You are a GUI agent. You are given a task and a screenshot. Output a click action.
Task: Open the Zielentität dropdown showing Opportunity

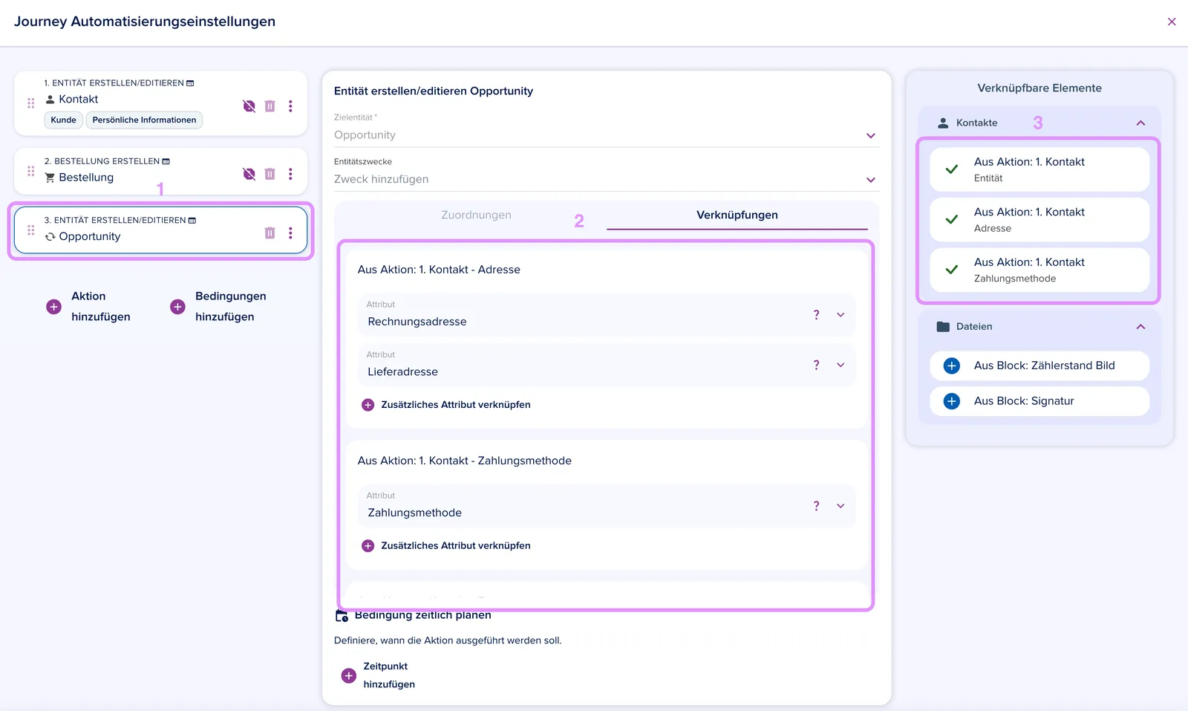click(607, 135)
